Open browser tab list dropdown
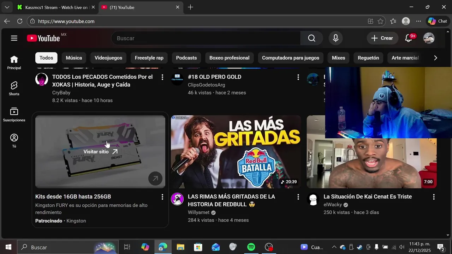 [7, 7]
